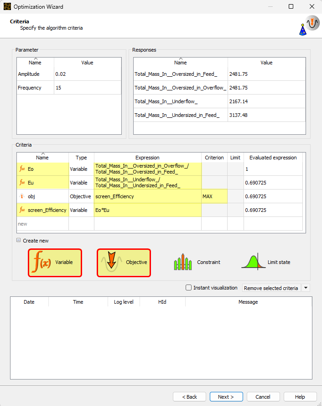
Task: Click Amplitude value 0.02
Action: 88,74
